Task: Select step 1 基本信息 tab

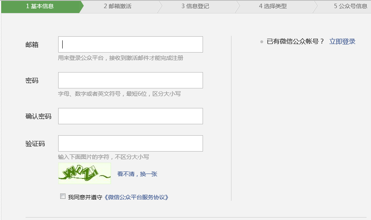Action: tap(40, 6)
